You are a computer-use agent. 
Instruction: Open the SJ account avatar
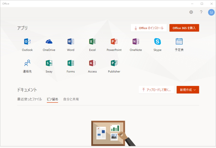(211, 12)
